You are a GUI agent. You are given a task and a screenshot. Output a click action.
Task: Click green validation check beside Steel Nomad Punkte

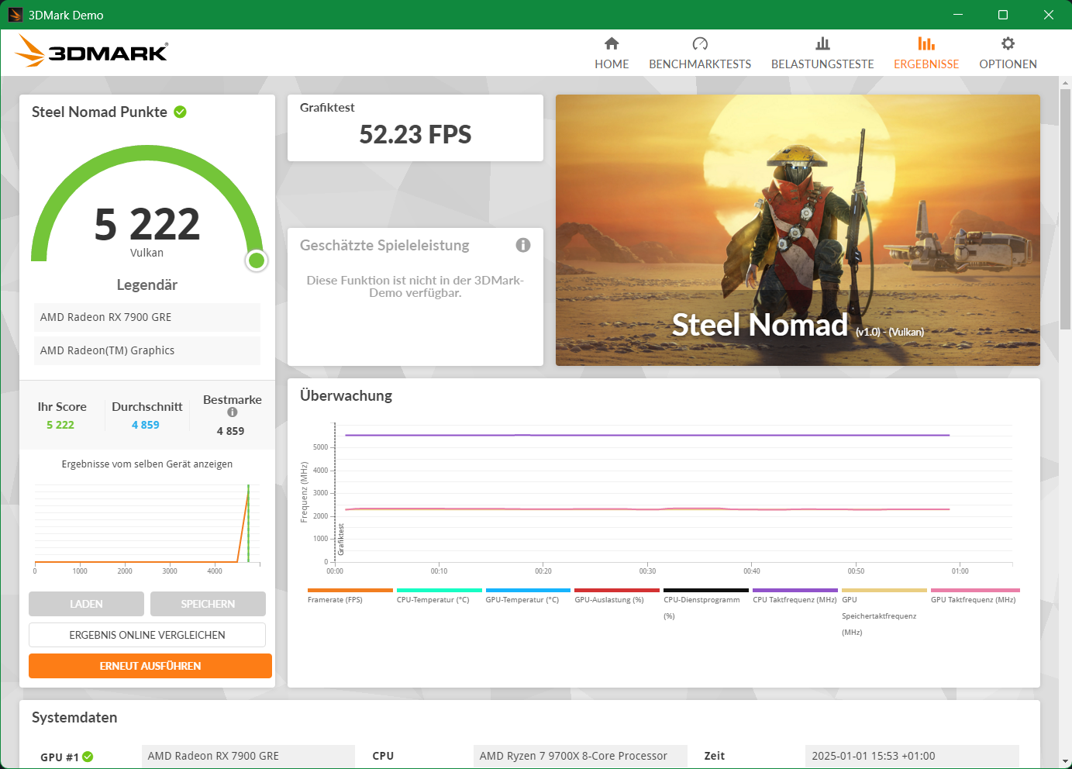pos(181,112)
